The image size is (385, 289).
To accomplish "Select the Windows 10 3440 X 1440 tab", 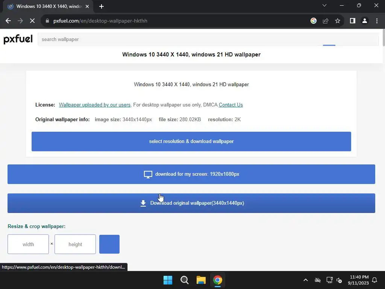I will 48,6.
